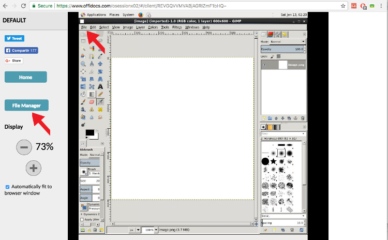Select the Rectangle Select tool
Viewport: 388px width, 240px height.
pos(83,41)
